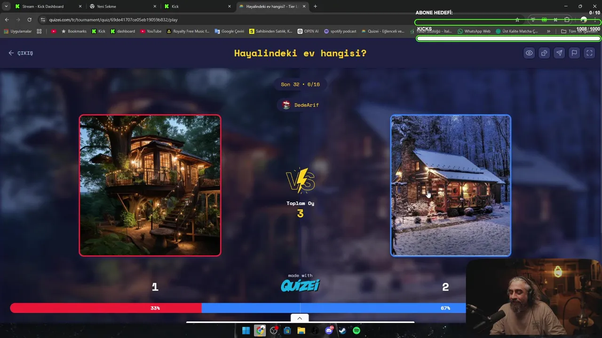602x338 pixels.
Task: Vote for the snowy cabin image, option 2
Action: pos(451,185)
